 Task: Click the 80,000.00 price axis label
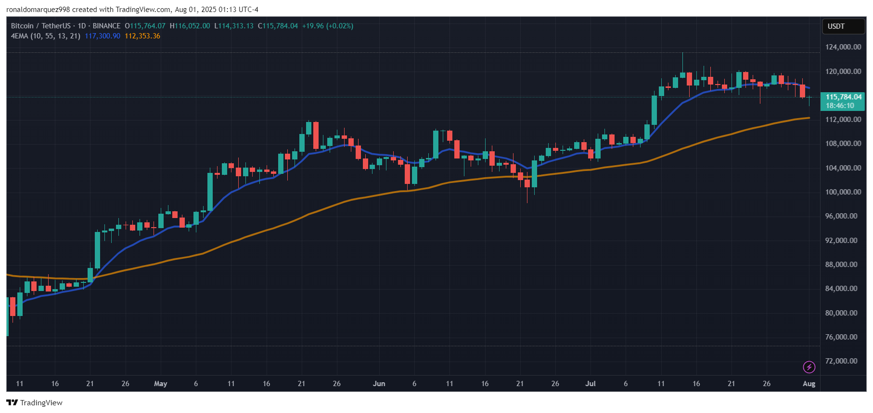841,313
